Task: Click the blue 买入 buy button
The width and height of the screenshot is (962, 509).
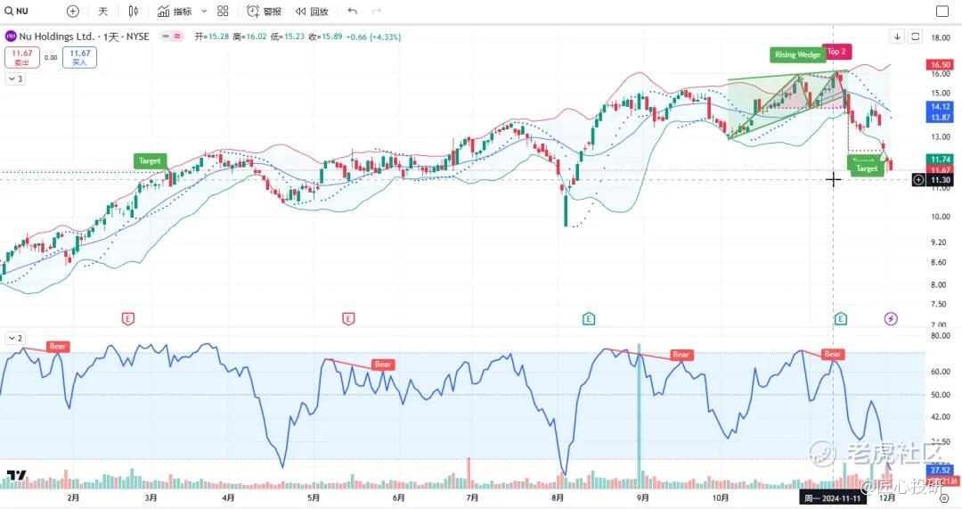Action: pos(81,58)
